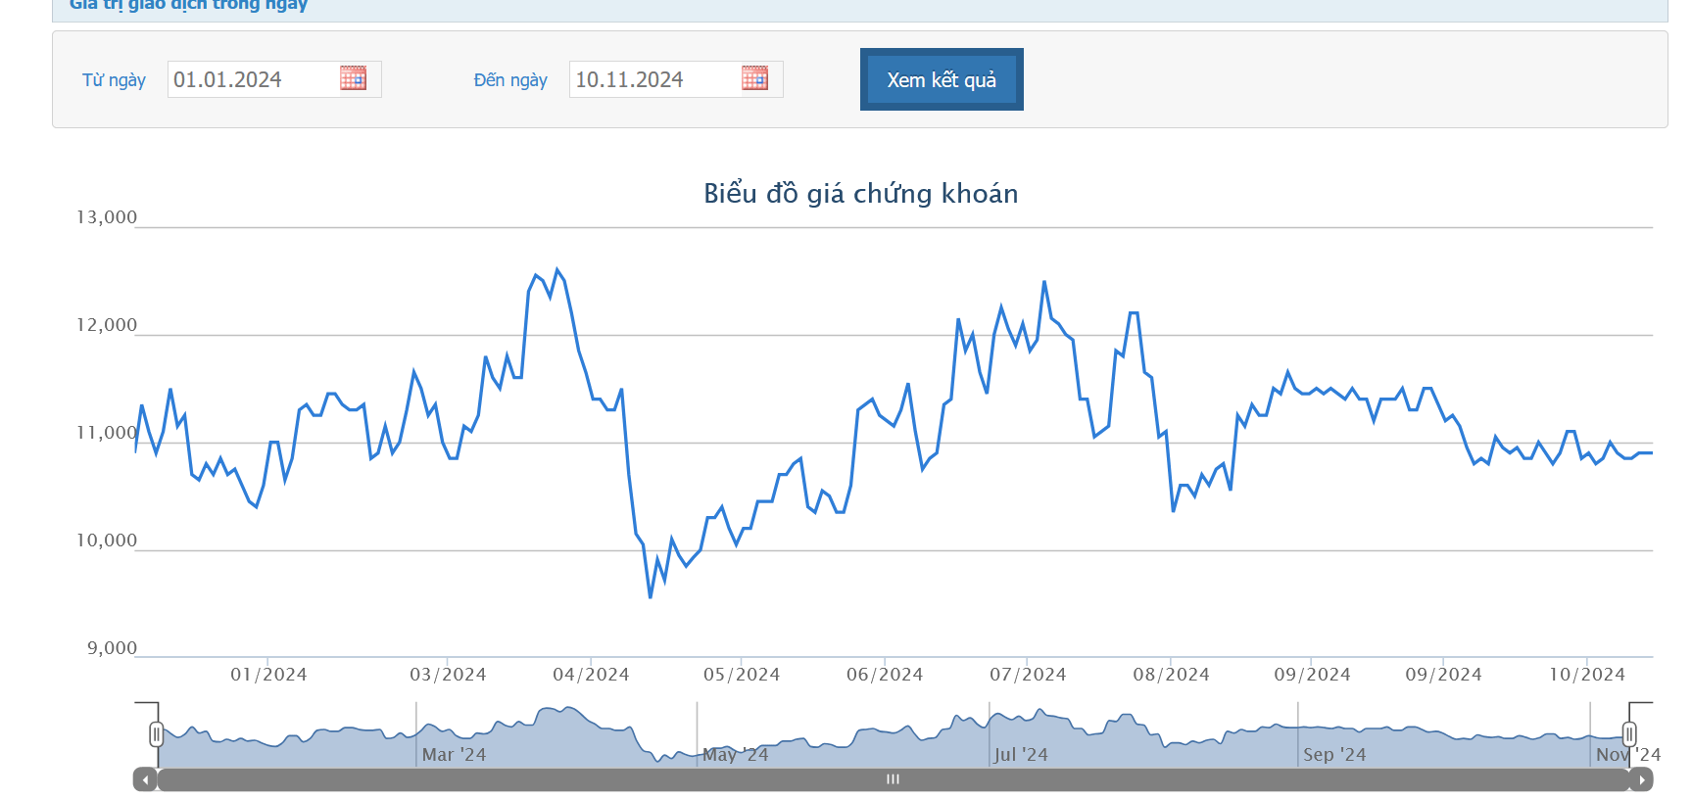Click the 07/2024 x-axis label

coord(1028,675)
